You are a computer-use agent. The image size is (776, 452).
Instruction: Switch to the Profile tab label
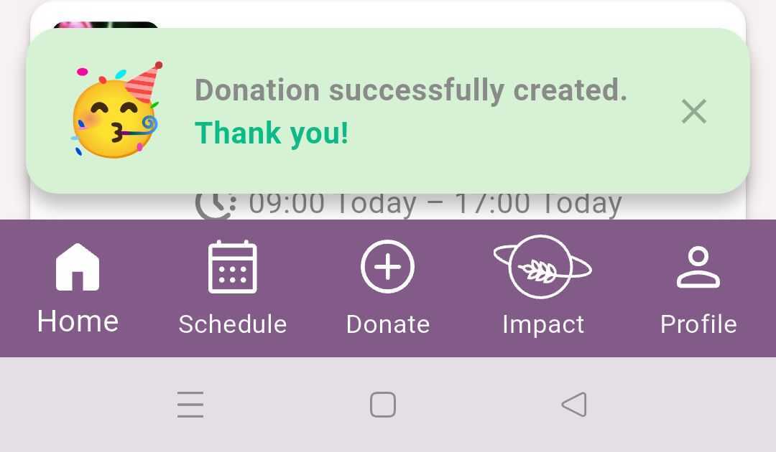pos(698,324)
